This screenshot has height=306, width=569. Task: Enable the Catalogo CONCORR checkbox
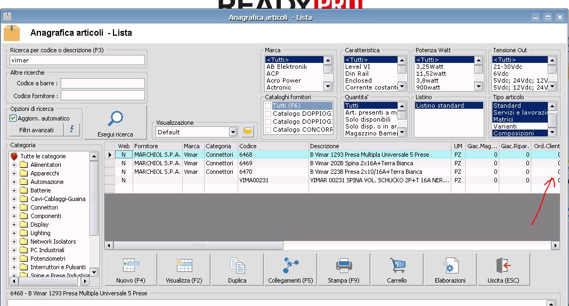pyautogui.click(x=269, y=130)
